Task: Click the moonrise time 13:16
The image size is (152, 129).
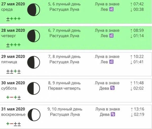Action: 139,109
